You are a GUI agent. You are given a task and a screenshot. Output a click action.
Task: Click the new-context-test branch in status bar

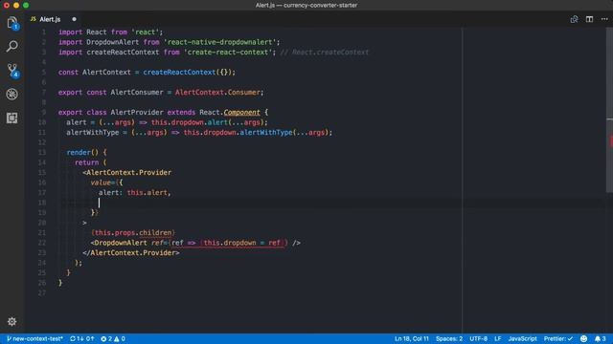point(34,338)
